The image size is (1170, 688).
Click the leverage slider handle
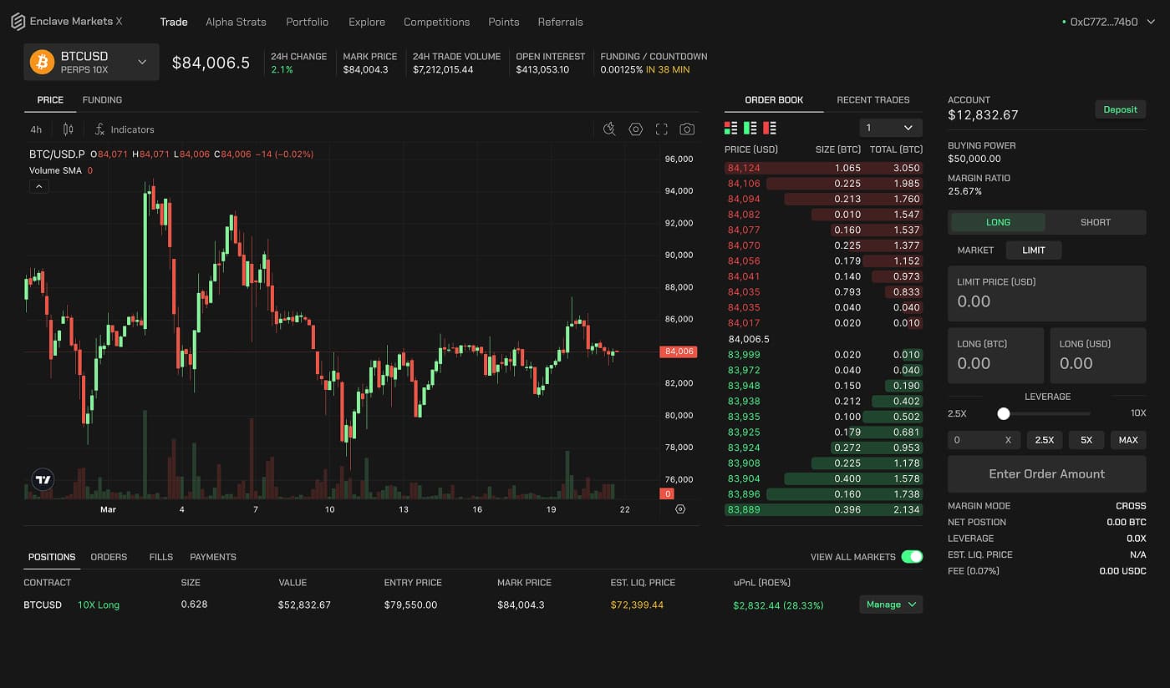(1004, 413)
